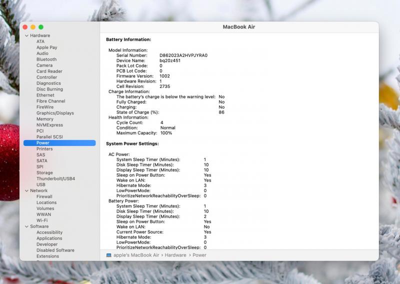Image resolution: width=400 pixels, height=284 pixels.
Task: Select Audio in the sidebar
Action: click(x=42, y=53)
